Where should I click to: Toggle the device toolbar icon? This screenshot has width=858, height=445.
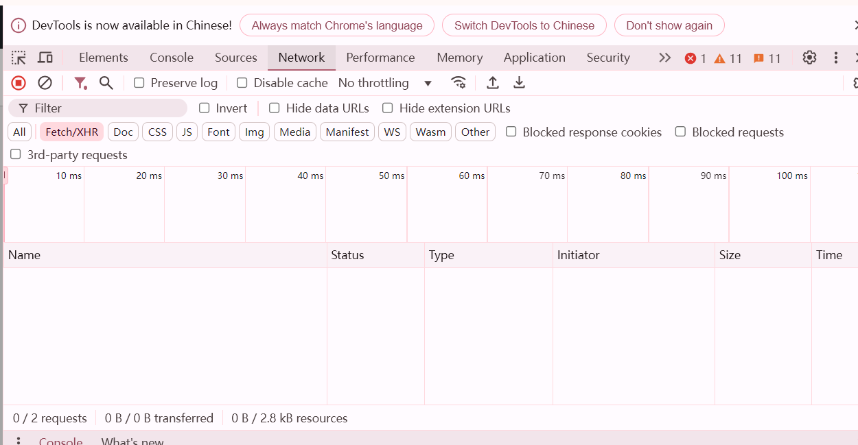click(x=45, y=58)
